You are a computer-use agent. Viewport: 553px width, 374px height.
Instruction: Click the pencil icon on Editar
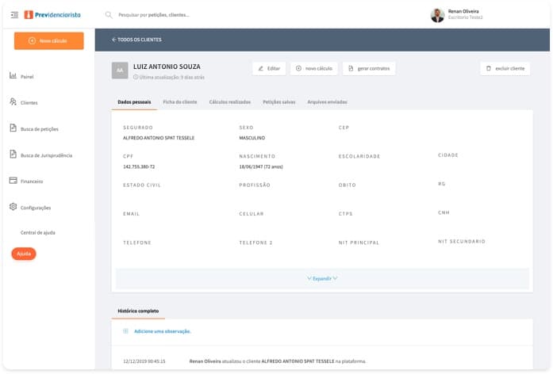click(x=260, y=68)
